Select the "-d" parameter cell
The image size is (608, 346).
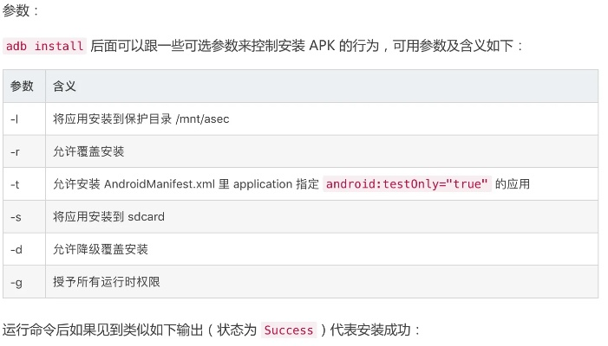(x=16, y=249)
